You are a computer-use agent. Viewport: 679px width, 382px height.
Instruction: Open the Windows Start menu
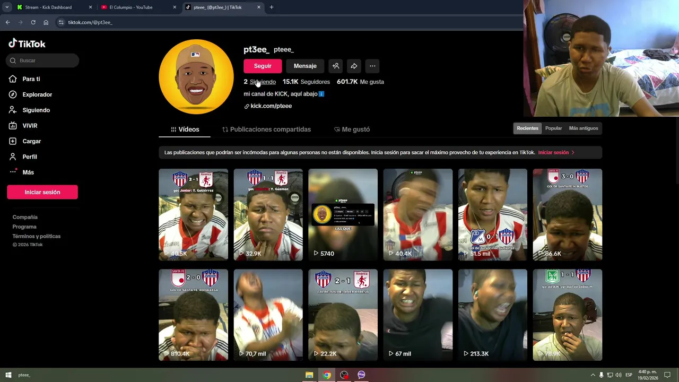pyautogui.click(x=8, y=375)
